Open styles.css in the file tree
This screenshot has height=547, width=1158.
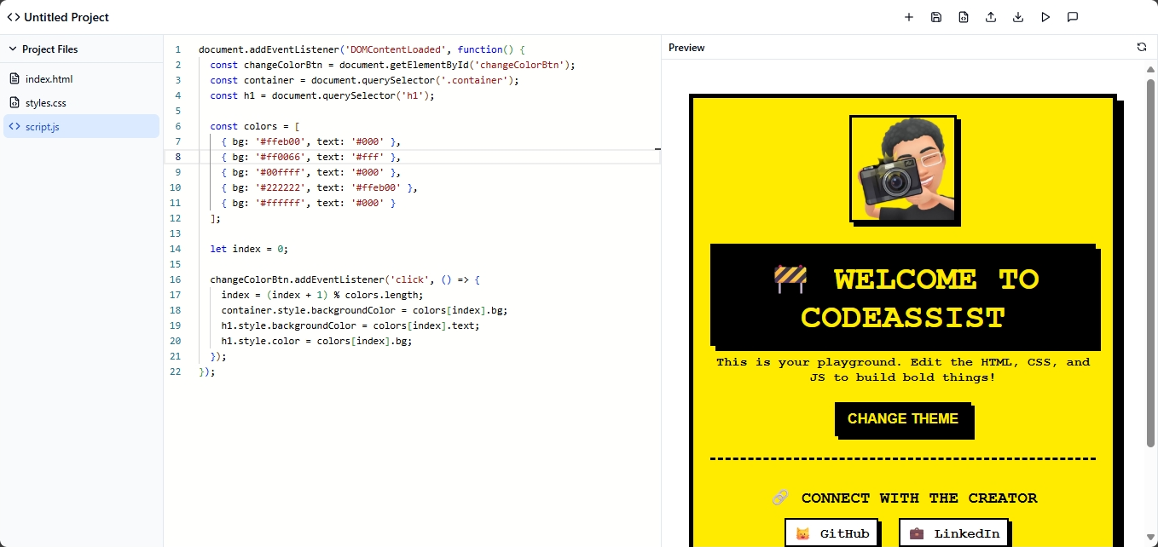45,103
